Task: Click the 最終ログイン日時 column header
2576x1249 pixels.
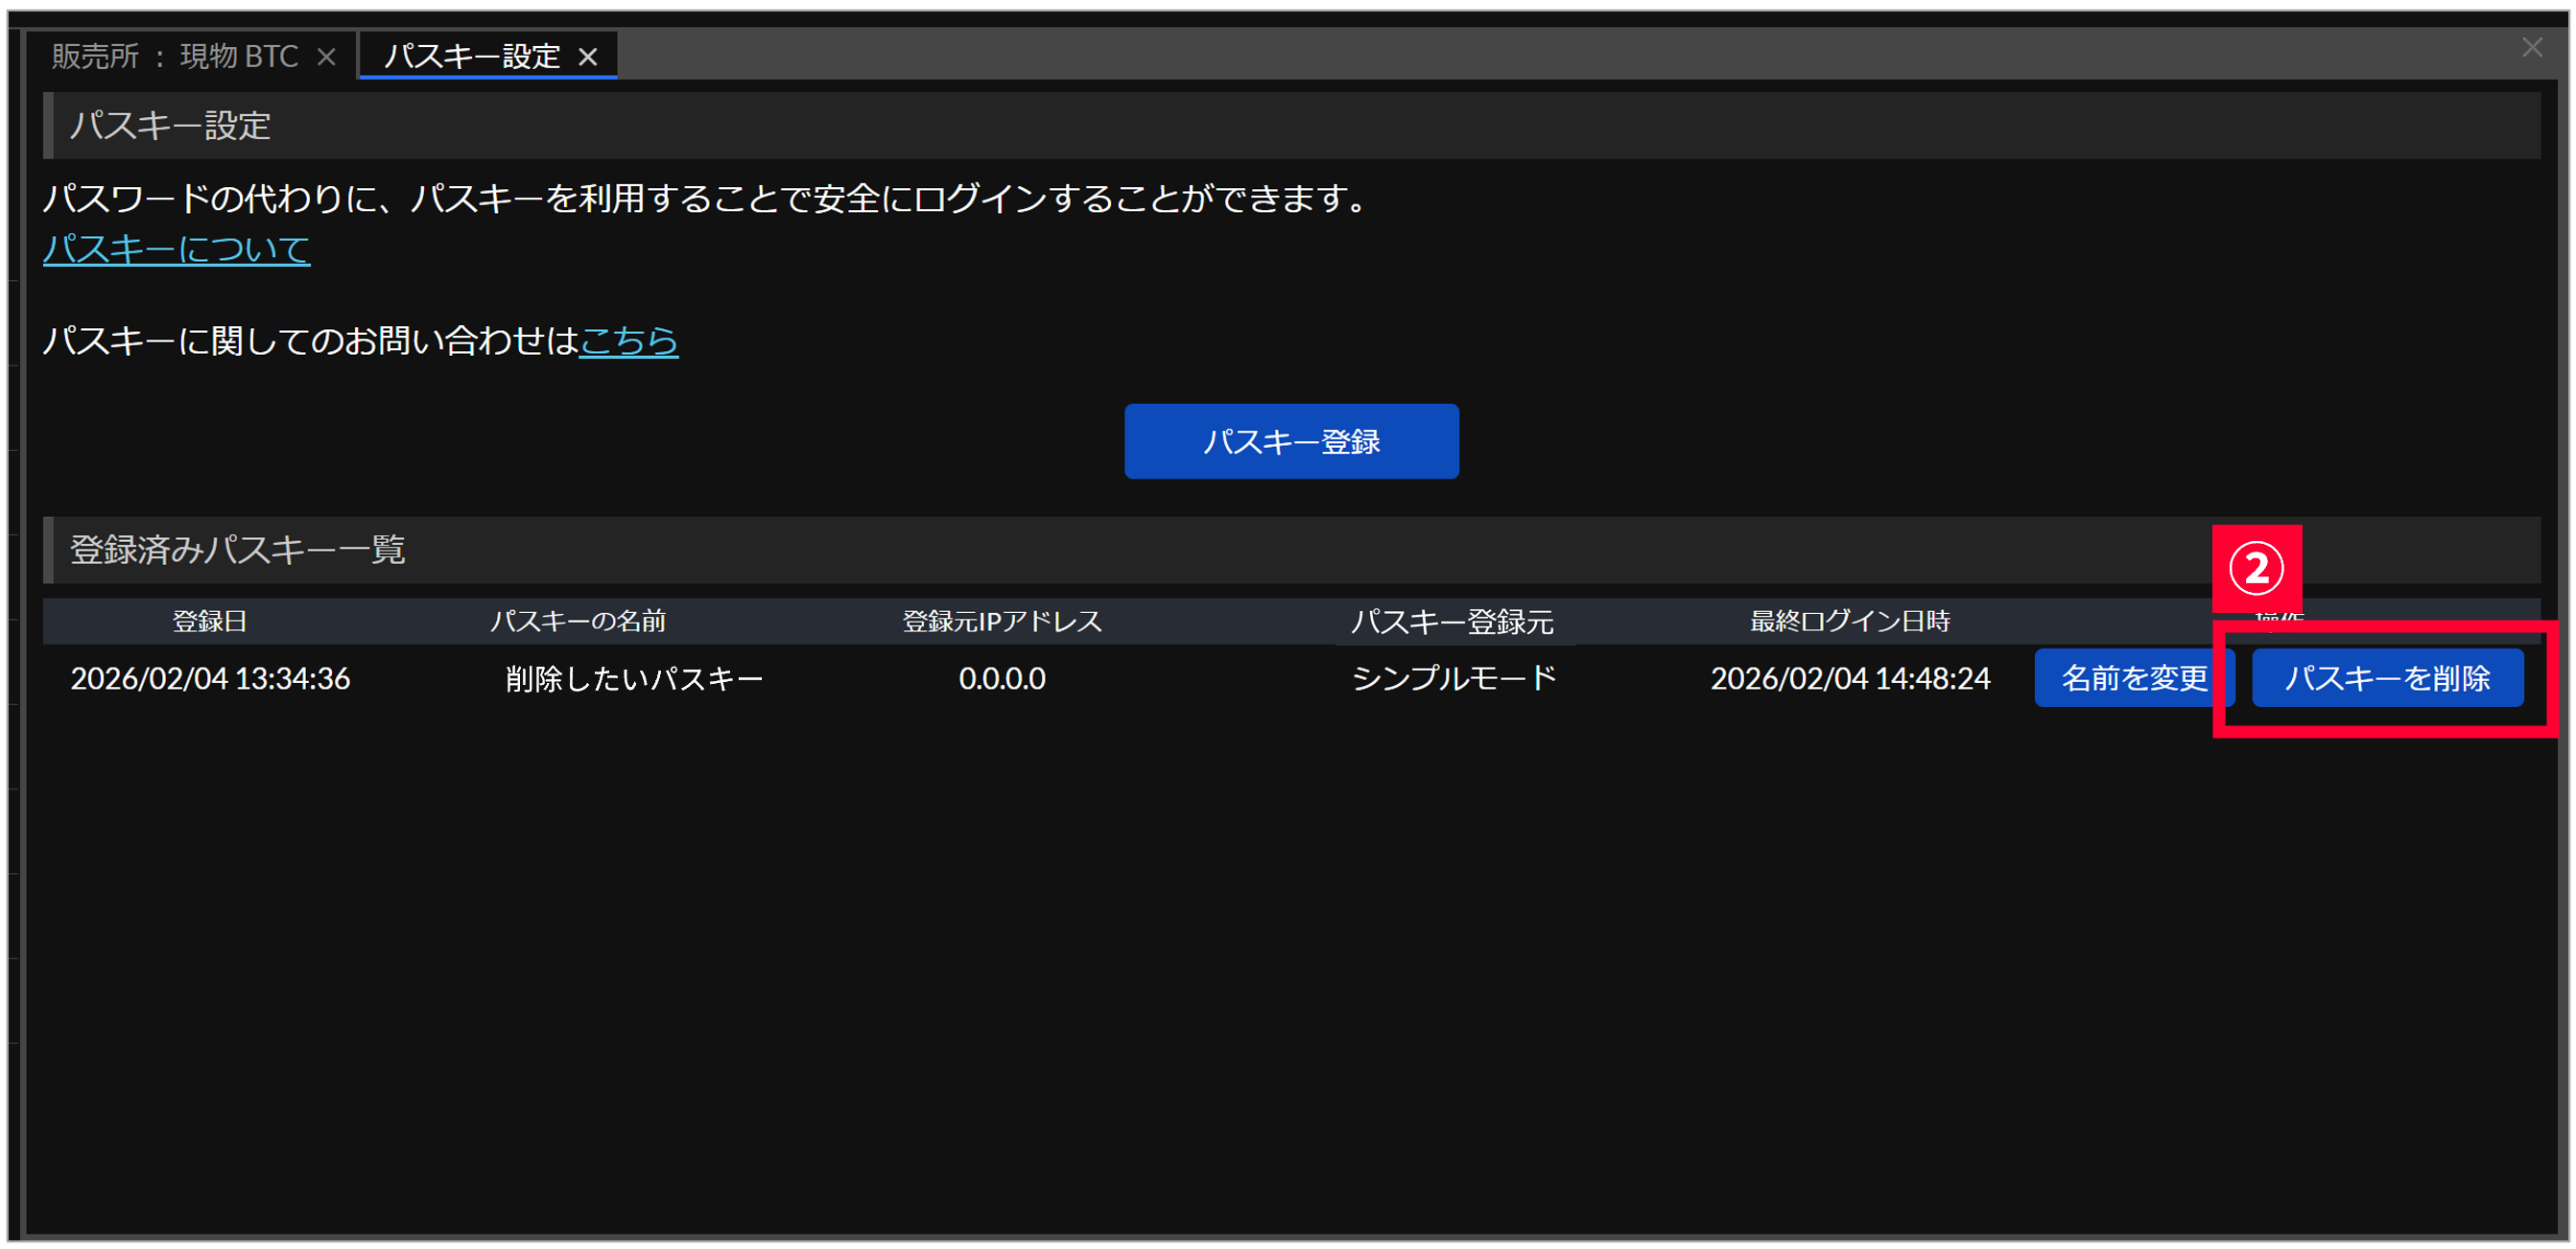Action: pyautogui.click(x=1849, y=621)
